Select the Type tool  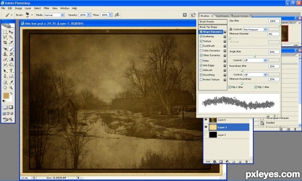pos(11,71)
